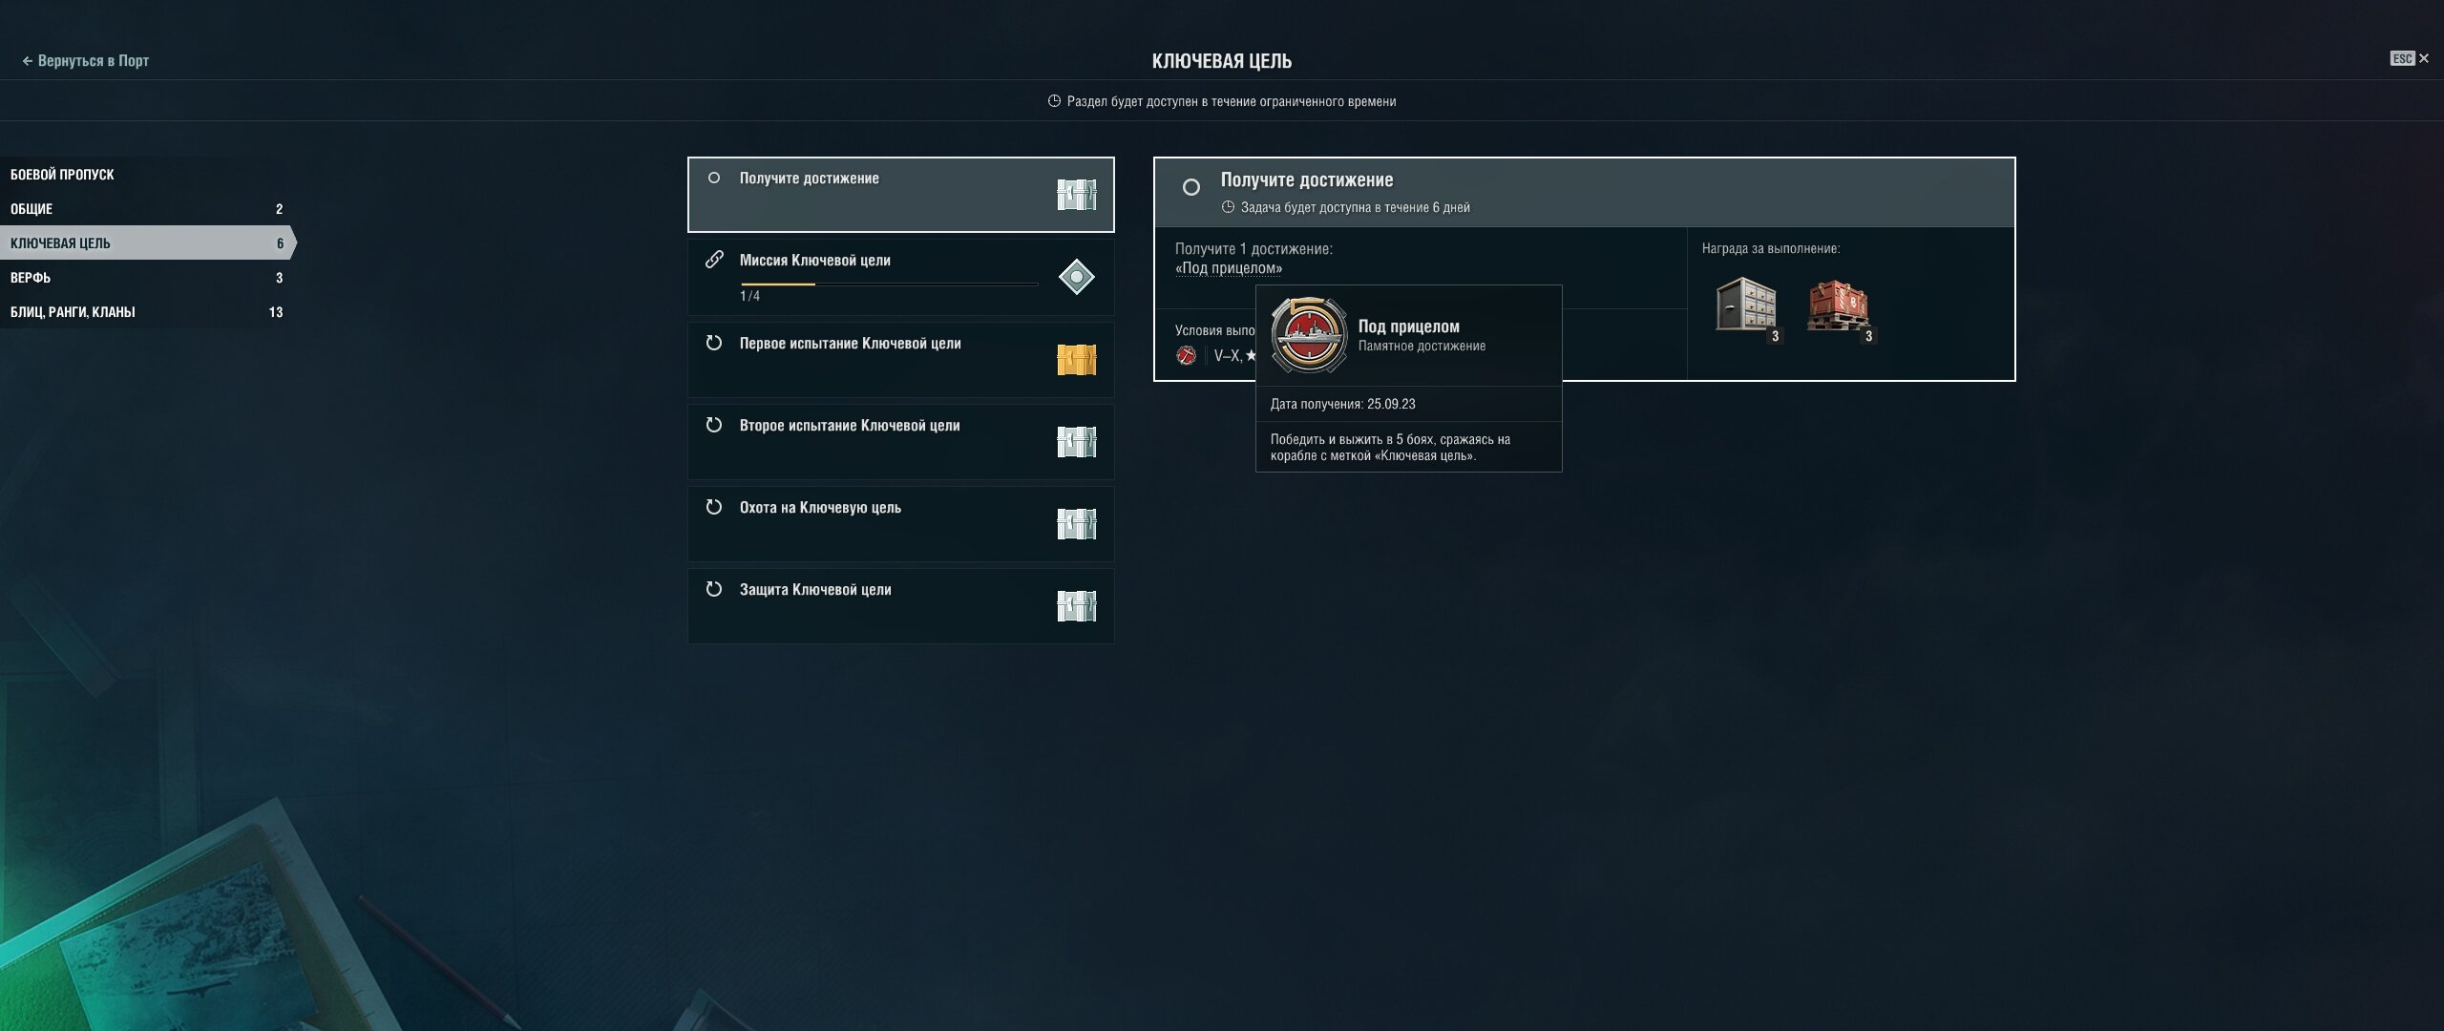Click the status circle in the task detail header

(1191, 187)
